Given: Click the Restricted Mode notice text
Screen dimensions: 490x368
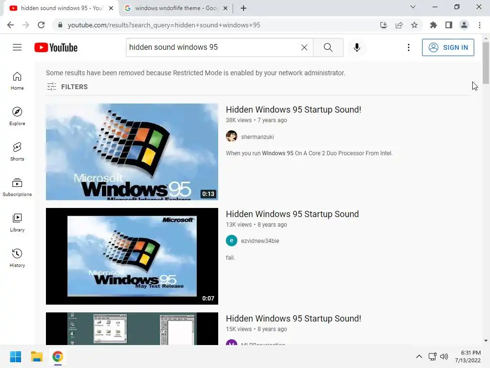Looking at the screenshot, I should [x=196, y=73].
